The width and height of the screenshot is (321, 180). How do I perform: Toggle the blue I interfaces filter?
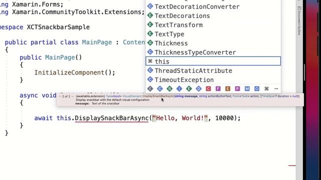[180, 89]
